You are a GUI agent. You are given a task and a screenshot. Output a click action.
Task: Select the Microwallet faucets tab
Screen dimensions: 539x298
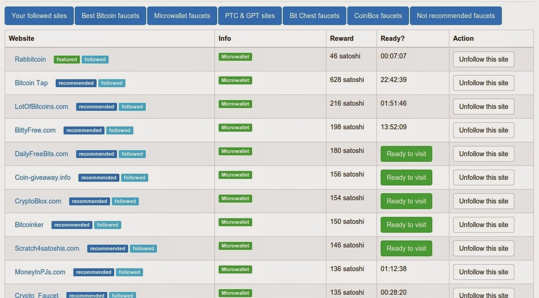(x=182, y=16)
